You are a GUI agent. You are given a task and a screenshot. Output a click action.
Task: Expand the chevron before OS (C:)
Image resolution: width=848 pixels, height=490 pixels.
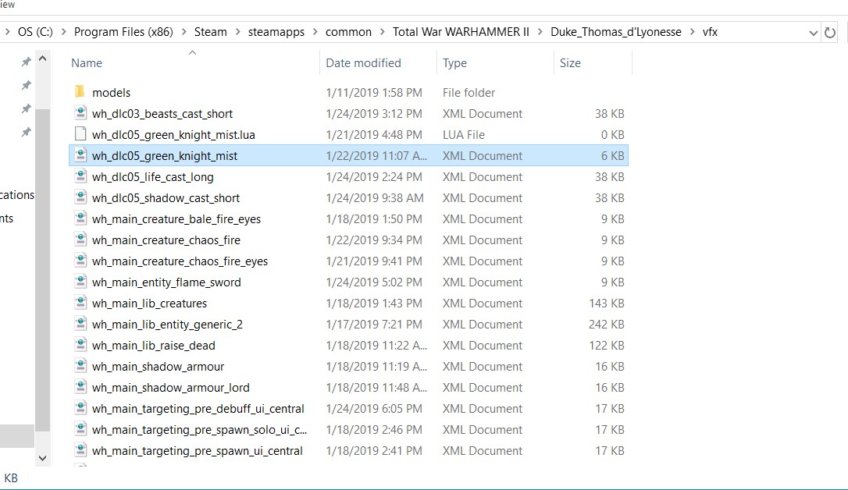tap(8, 32)
